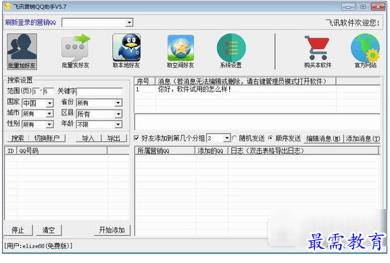The height and width of the screenshot is (263, 390).
Task: Expand the group number dropdown showing 2
Action: click(227, 138)
